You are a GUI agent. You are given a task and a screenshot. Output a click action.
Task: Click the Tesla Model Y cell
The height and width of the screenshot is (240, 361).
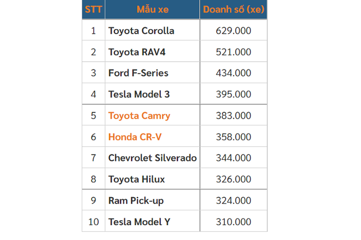coord(139,222)
